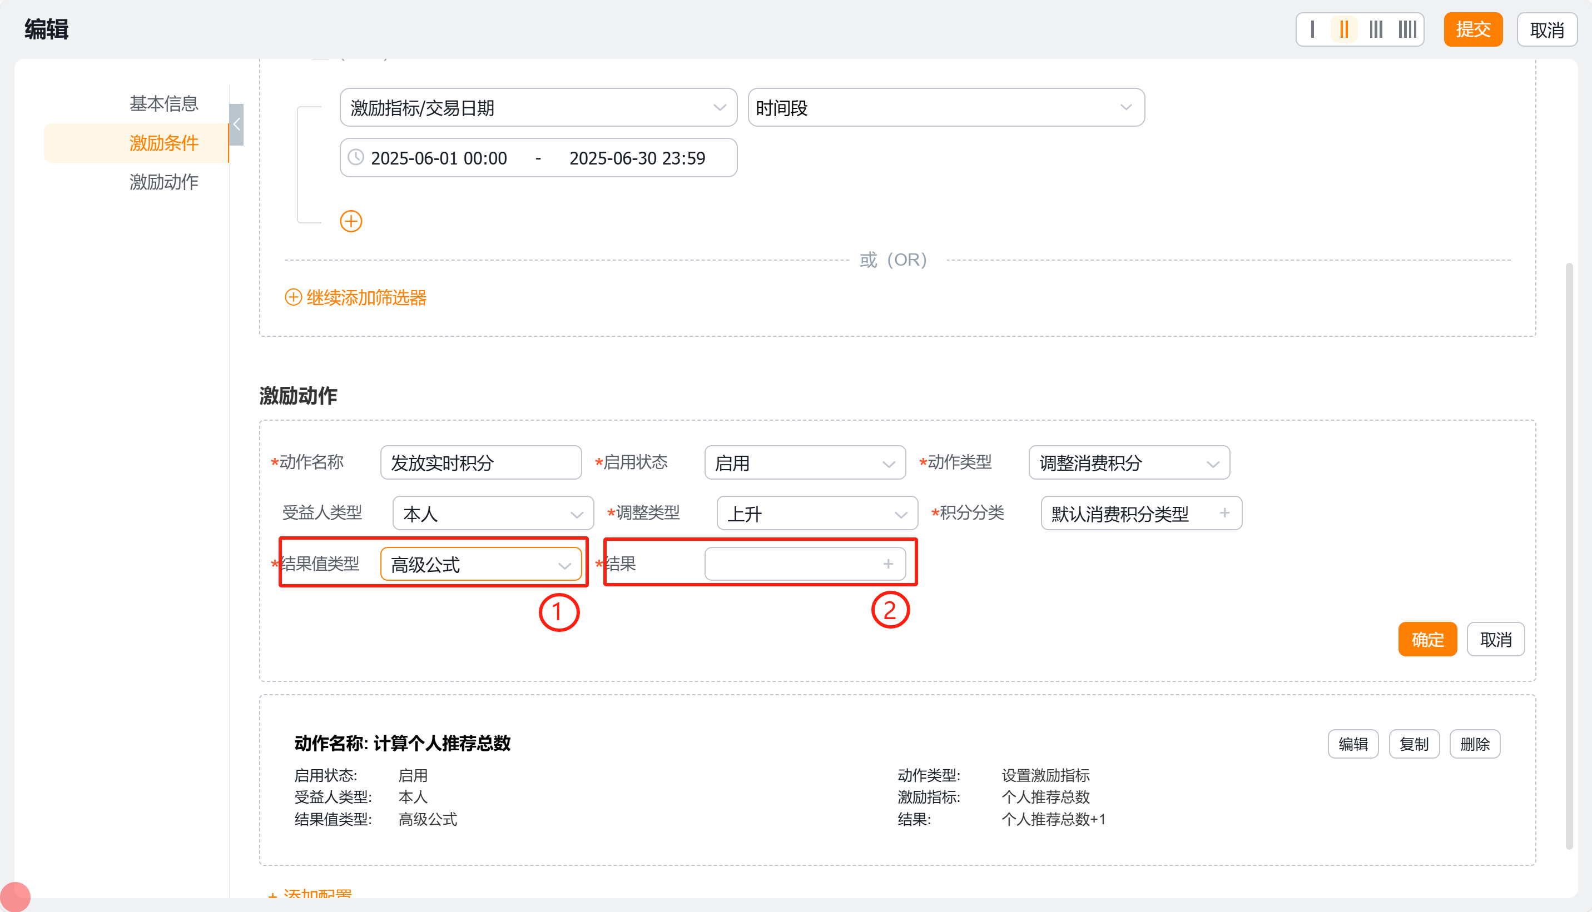Open the 激励指标/交易日期 dropdown
Viewport: 1592px width, 912px height.
point(538,108)
